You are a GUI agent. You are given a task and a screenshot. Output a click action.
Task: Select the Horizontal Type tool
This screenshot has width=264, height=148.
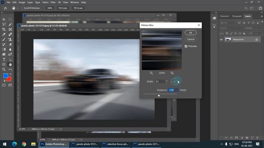(x=4, y=59)
